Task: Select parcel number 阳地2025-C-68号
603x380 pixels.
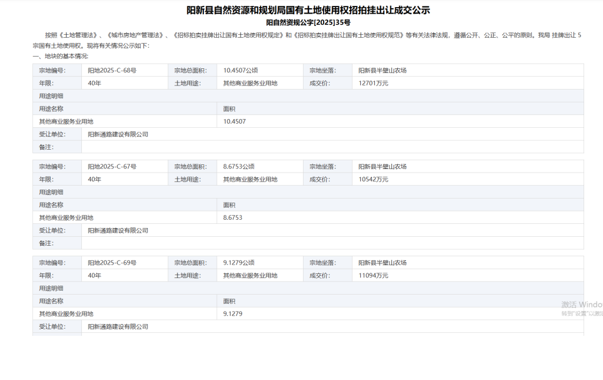Action: [x=112, y=70]
